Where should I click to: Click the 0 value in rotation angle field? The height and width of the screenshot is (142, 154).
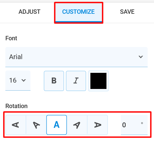pos(124,125)
